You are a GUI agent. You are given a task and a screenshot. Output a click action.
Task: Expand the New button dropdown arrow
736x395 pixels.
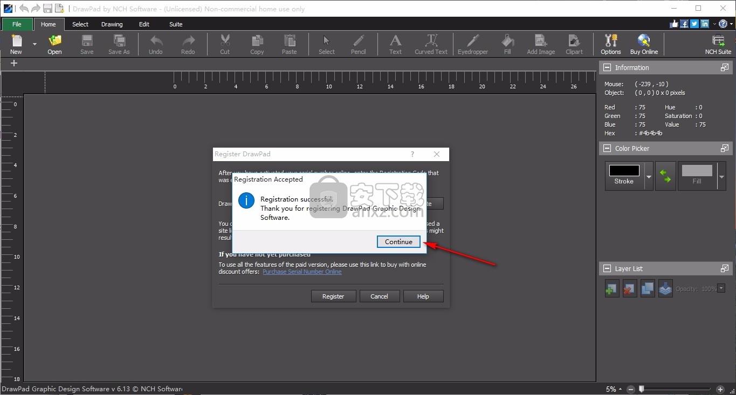coord(35,44)
